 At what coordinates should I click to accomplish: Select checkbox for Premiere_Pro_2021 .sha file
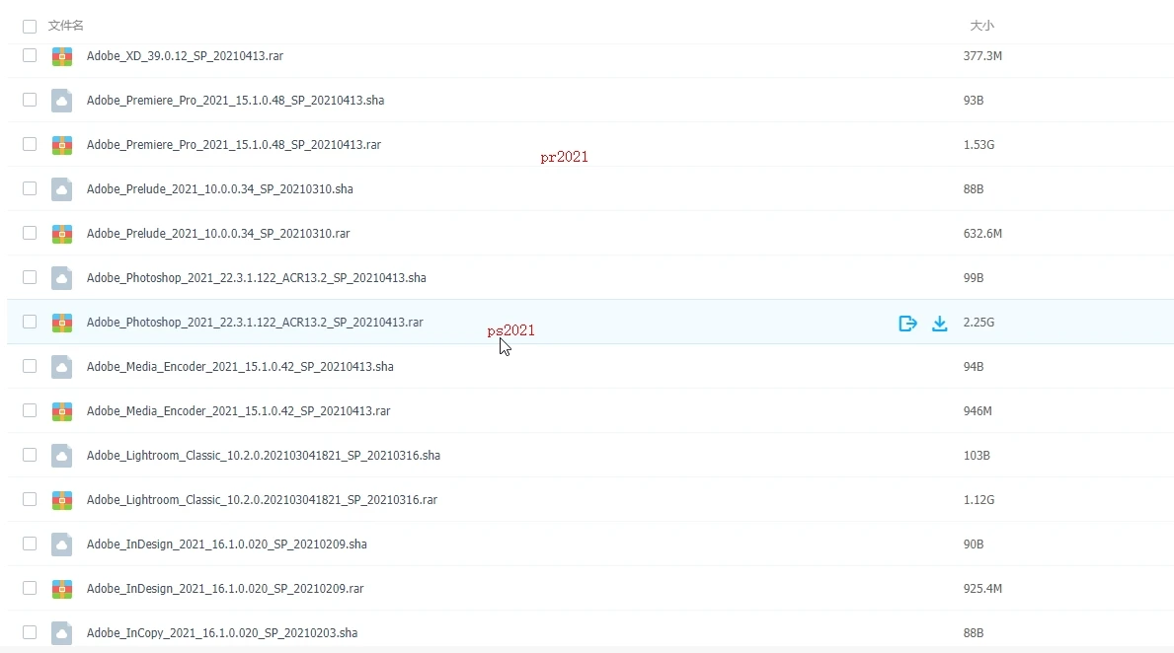[30, 100]
